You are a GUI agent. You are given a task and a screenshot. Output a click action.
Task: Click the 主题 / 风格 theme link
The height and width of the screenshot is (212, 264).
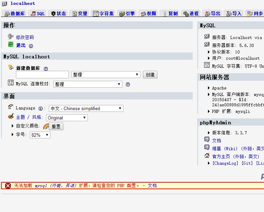click(x=29, y=117)
